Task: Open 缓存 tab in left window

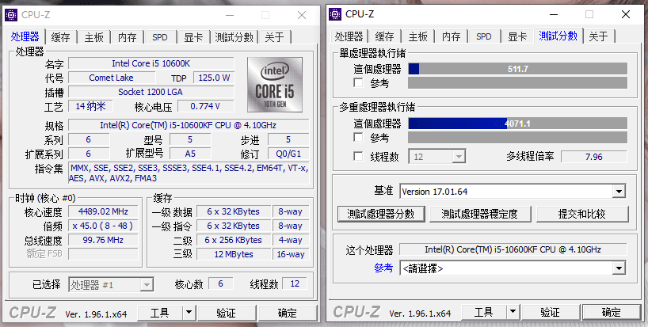Action: tap(61, 37)
